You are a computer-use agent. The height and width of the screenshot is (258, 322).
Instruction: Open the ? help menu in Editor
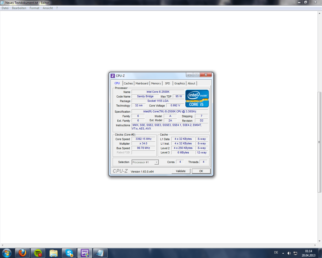point(57,8)
